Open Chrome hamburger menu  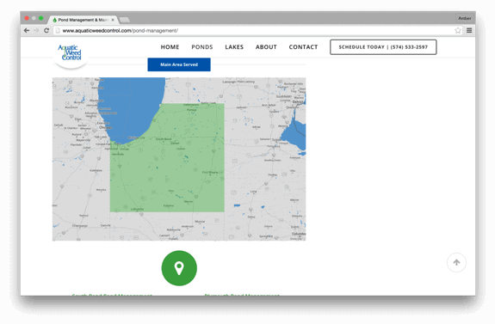[469, 31]
